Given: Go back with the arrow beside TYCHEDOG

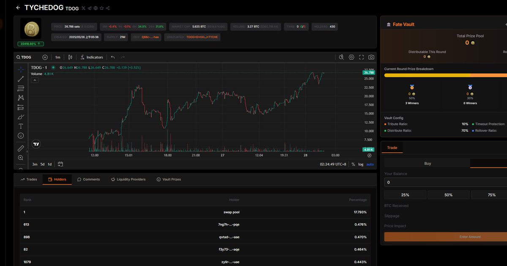Looking at the screenshot, I should coord(18,8).
